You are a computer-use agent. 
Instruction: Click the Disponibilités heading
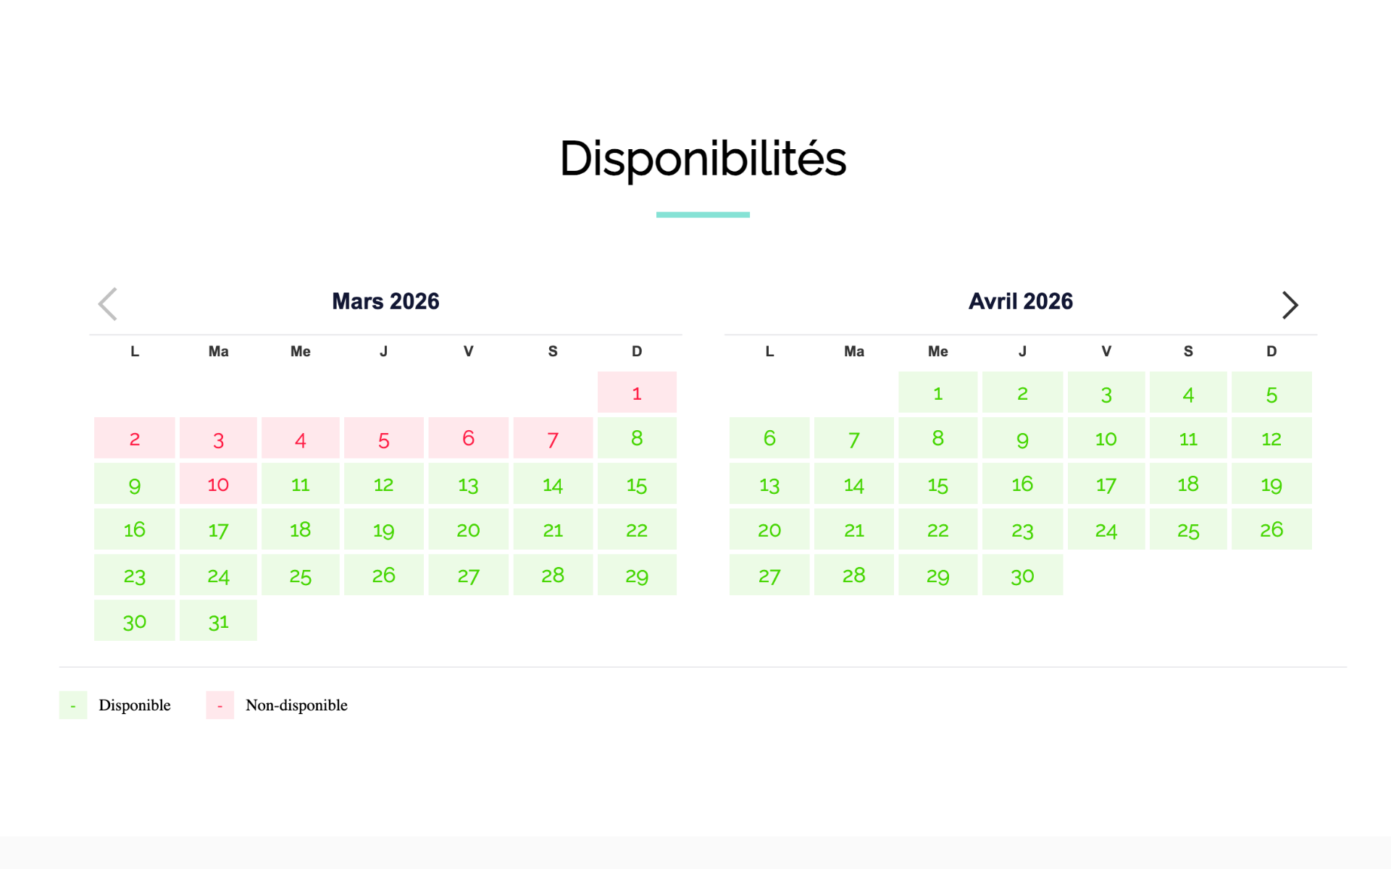pyautogui.click(x=703, y=159)
